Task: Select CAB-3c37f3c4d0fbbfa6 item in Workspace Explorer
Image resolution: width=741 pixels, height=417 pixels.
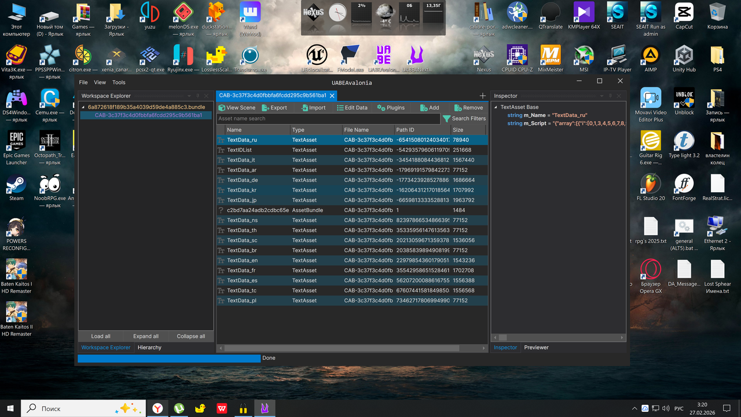Action: pyautogui.click(x=148, y=115)
